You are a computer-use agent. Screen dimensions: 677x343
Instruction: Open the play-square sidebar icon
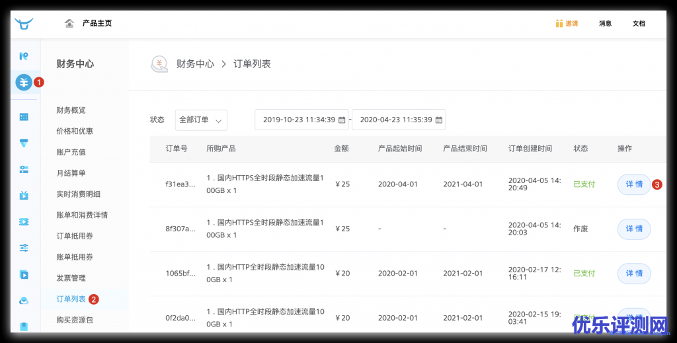[24, 274]
